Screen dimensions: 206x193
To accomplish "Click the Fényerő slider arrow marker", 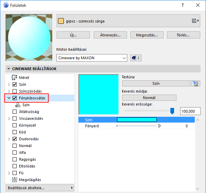I will click(x=160, y=126).
